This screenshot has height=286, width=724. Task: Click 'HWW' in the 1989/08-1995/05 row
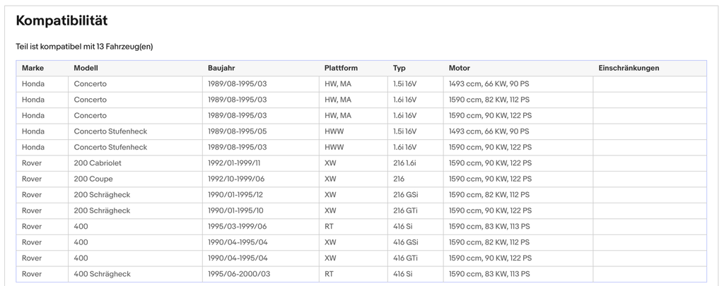pos(334,131)
